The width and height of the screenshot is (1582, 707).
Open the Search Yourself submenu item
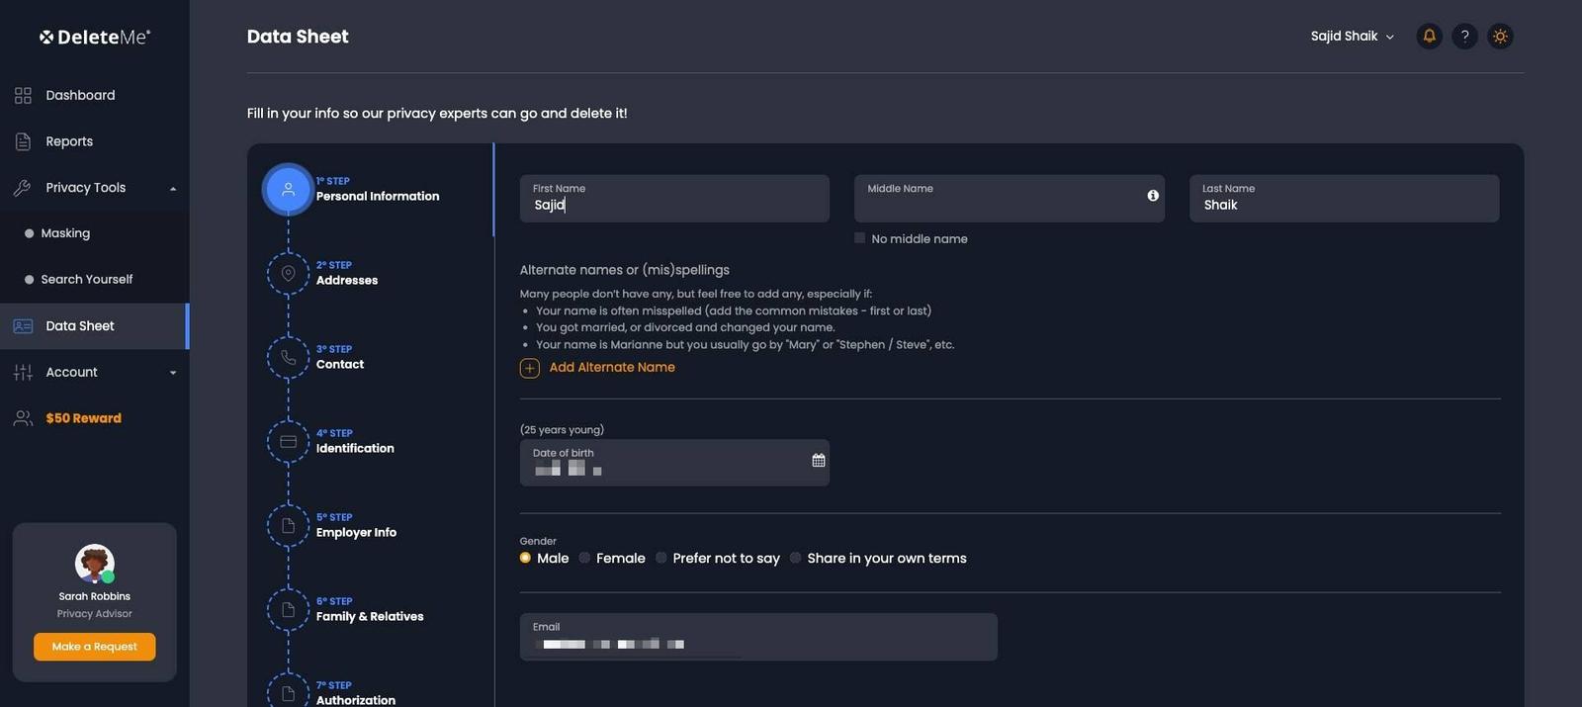pyautogui.click(x=94, y=280)
